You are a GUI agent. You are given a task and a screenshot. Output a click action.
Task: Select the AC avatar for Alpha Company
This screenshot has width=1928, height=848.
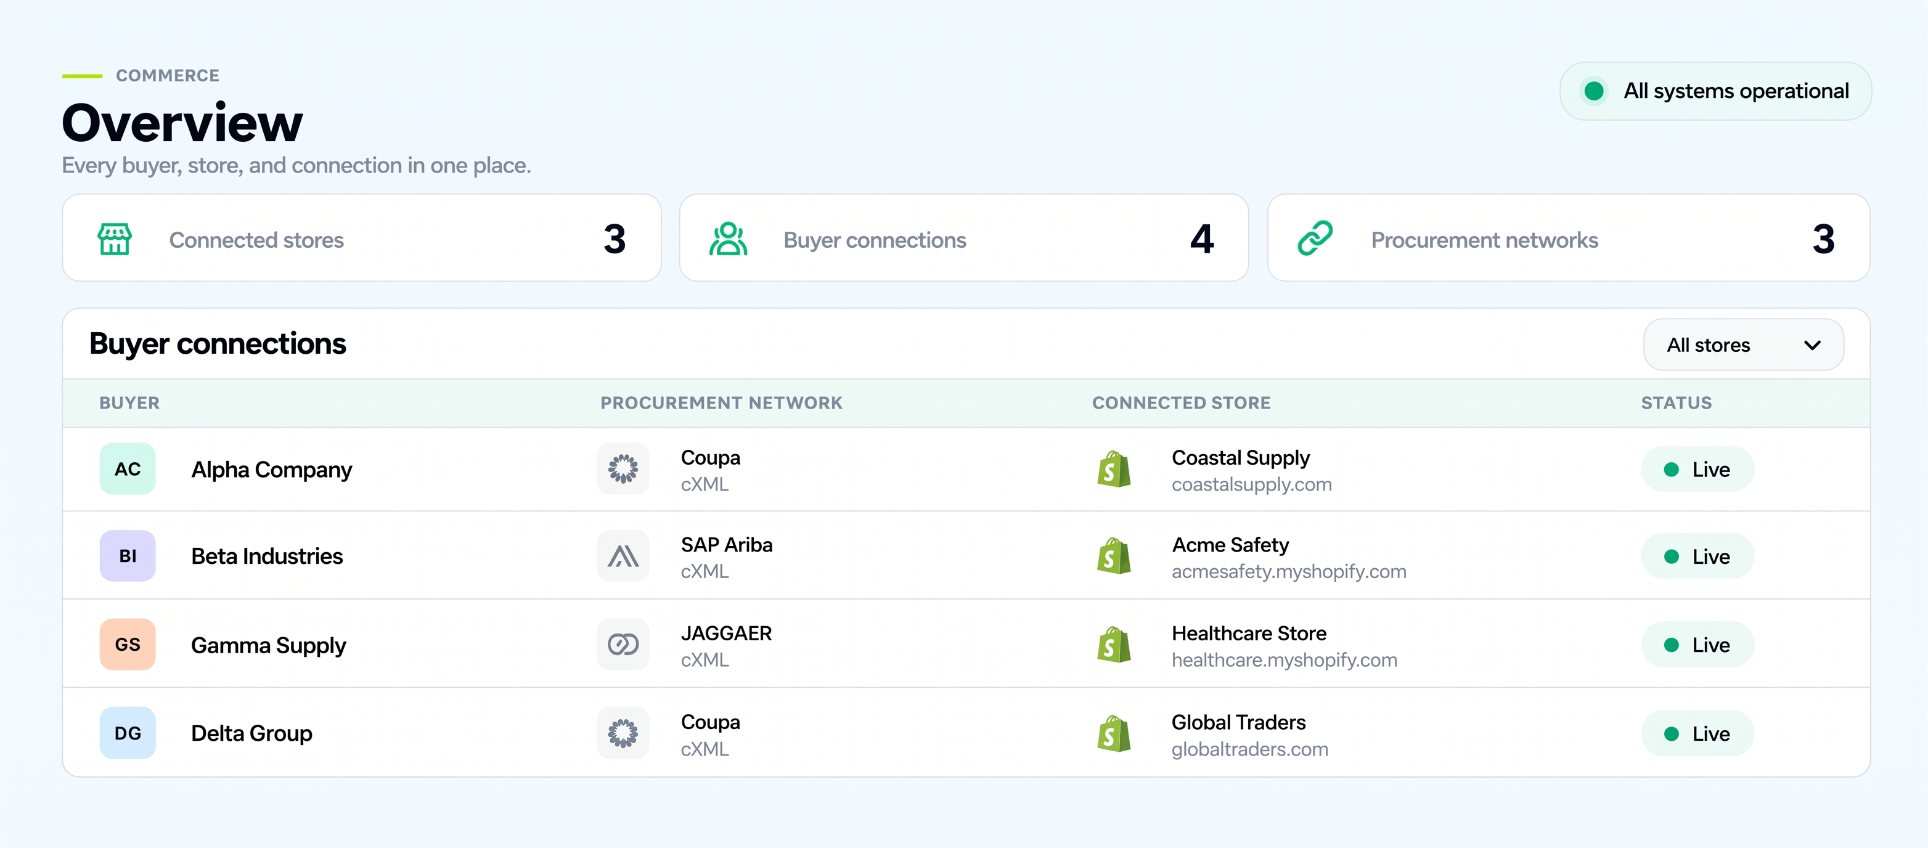point(127,469)
